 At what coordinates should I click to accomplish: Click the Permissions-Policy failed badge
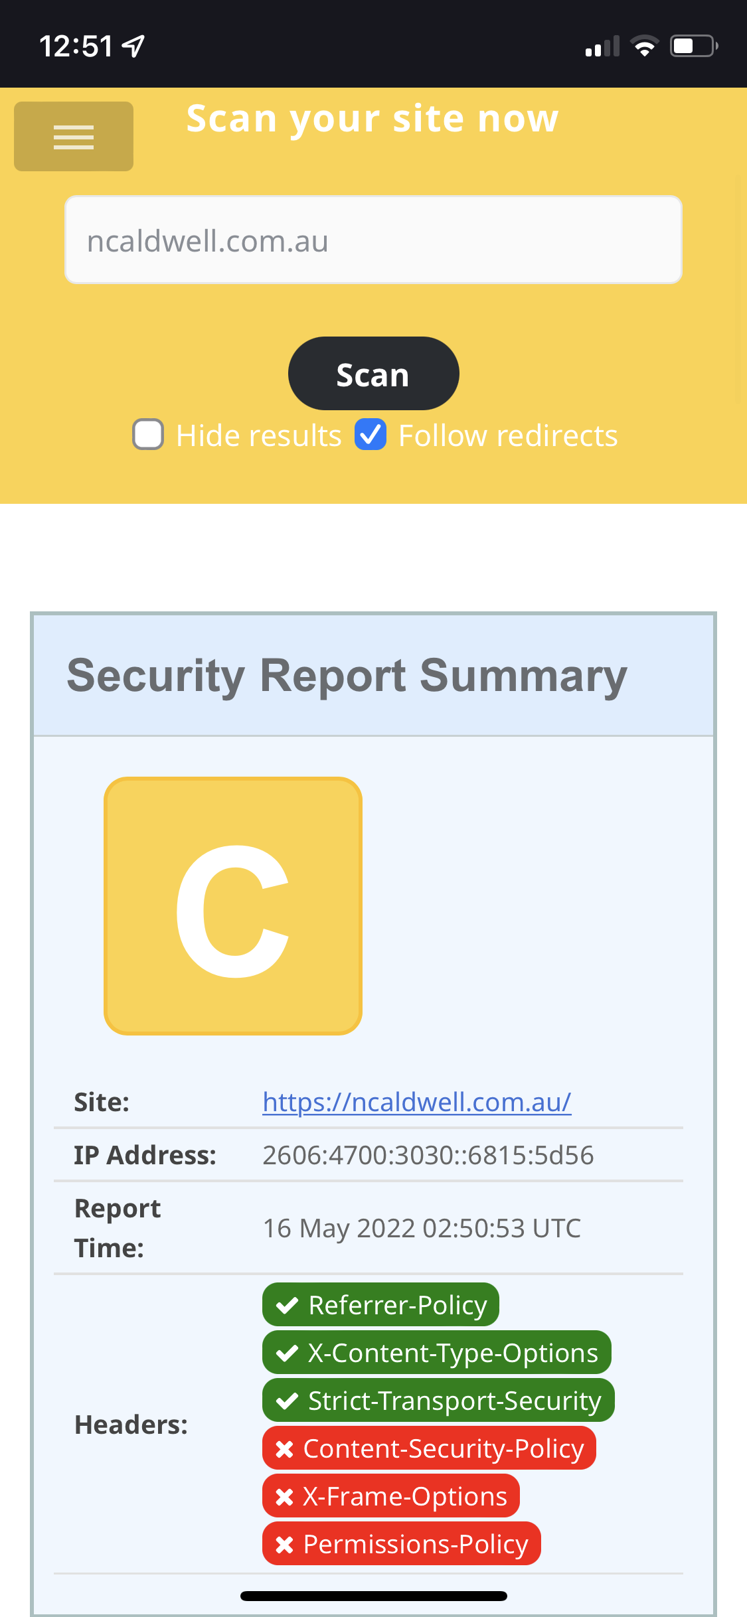[401, 1544]
